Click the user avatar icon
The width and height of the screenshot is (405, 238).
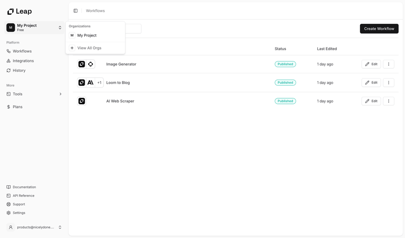tap(11, 227)
